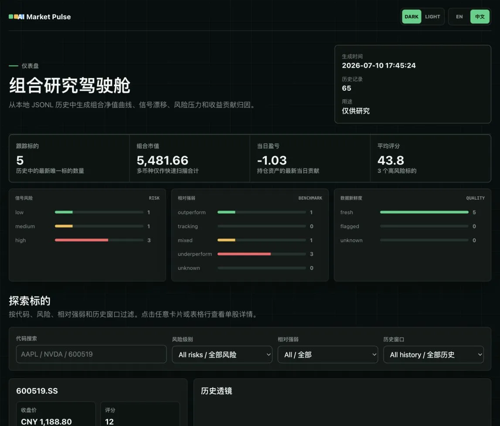
Task: Click the 评分 value 12
Action: (x=109, y=422)
